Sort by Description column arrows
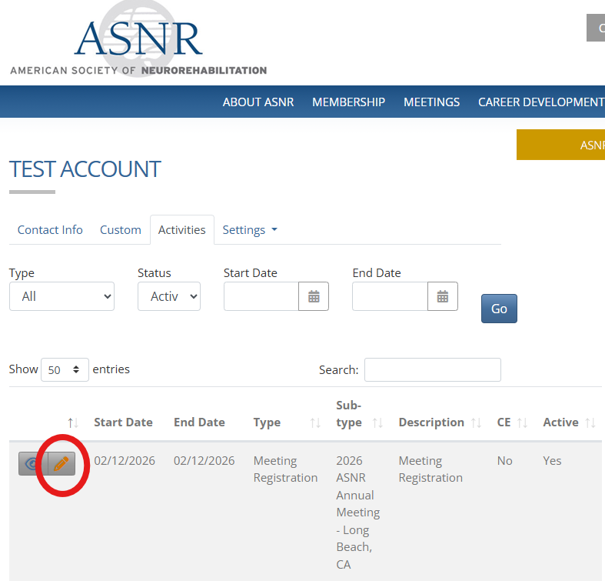 point(477,422)
